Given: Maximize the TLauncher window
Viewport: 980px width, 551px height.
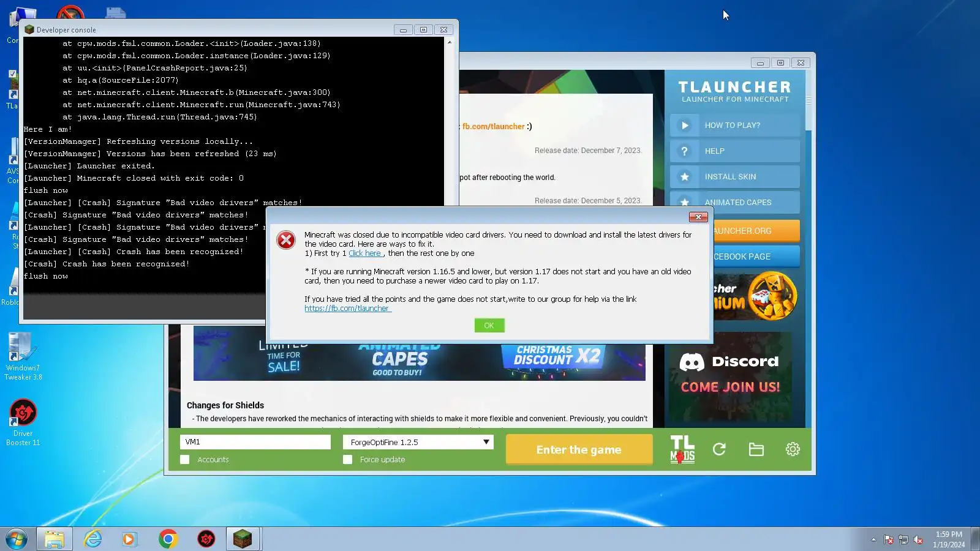Looking at the screenshot, I should tap(780, 62).
